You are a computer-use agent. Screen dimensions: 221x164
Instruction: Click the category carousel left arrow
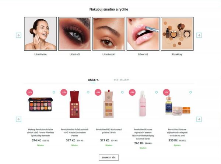pyautogui.click(x=18, y=35)
